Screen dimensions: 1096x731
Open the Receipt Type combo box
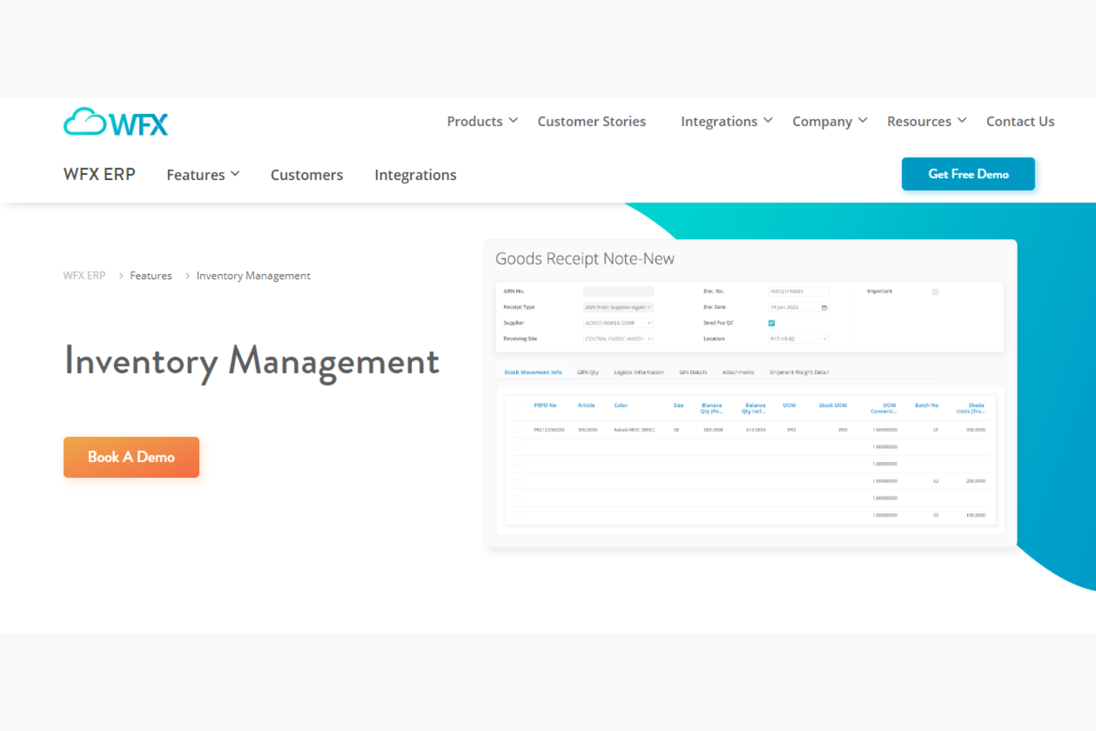coord(618,307)
